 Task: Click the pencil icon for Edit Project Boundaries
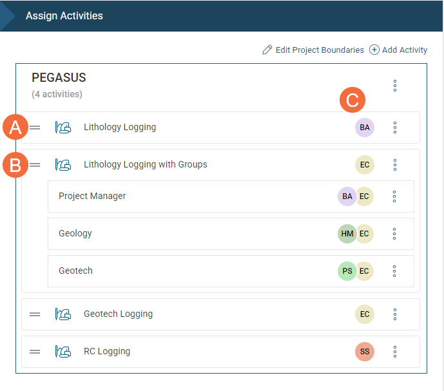pos(267,50)
